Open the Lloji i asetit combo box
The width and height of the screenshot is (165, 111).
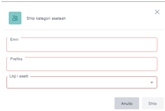tap(79, 83)
